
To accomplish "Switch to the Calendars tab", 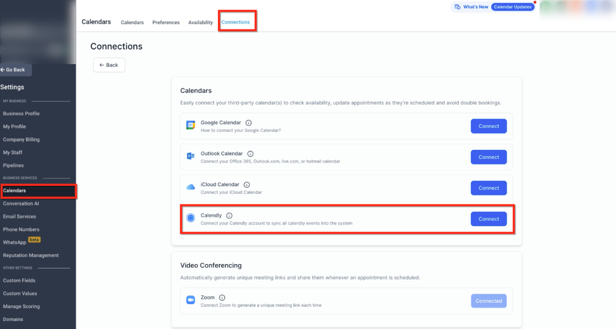I will (x=132, y=23).
